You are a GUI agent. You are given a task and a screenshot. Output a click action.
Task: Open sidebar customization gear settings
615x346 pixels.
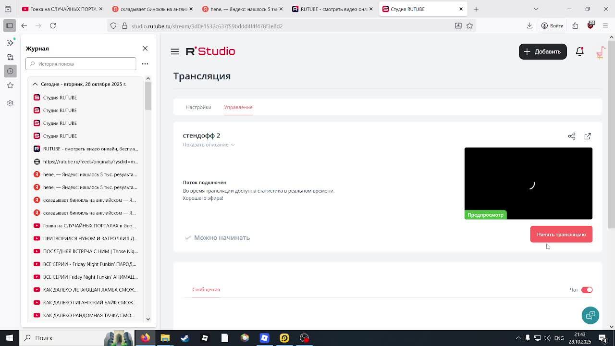(x=10, y=103)
